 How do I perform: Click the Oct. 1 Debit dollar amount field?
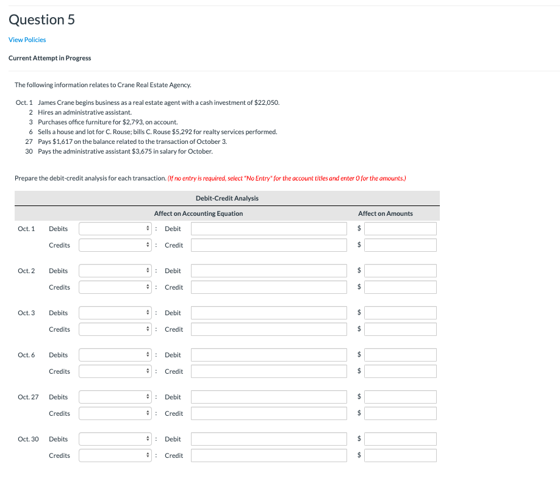pyautogui.click(x=400, y=229)
